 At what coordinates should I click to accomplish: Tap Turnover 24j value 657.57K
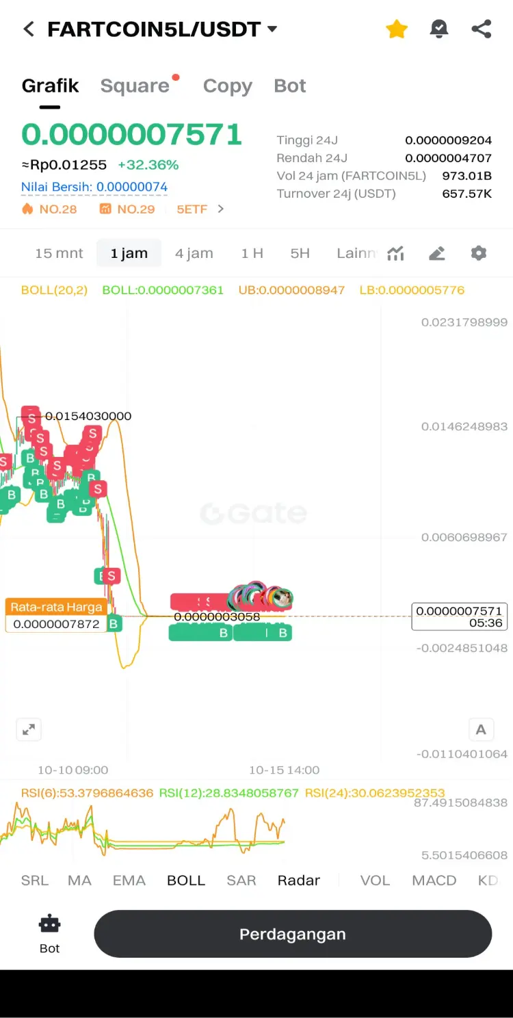point(467,194)
